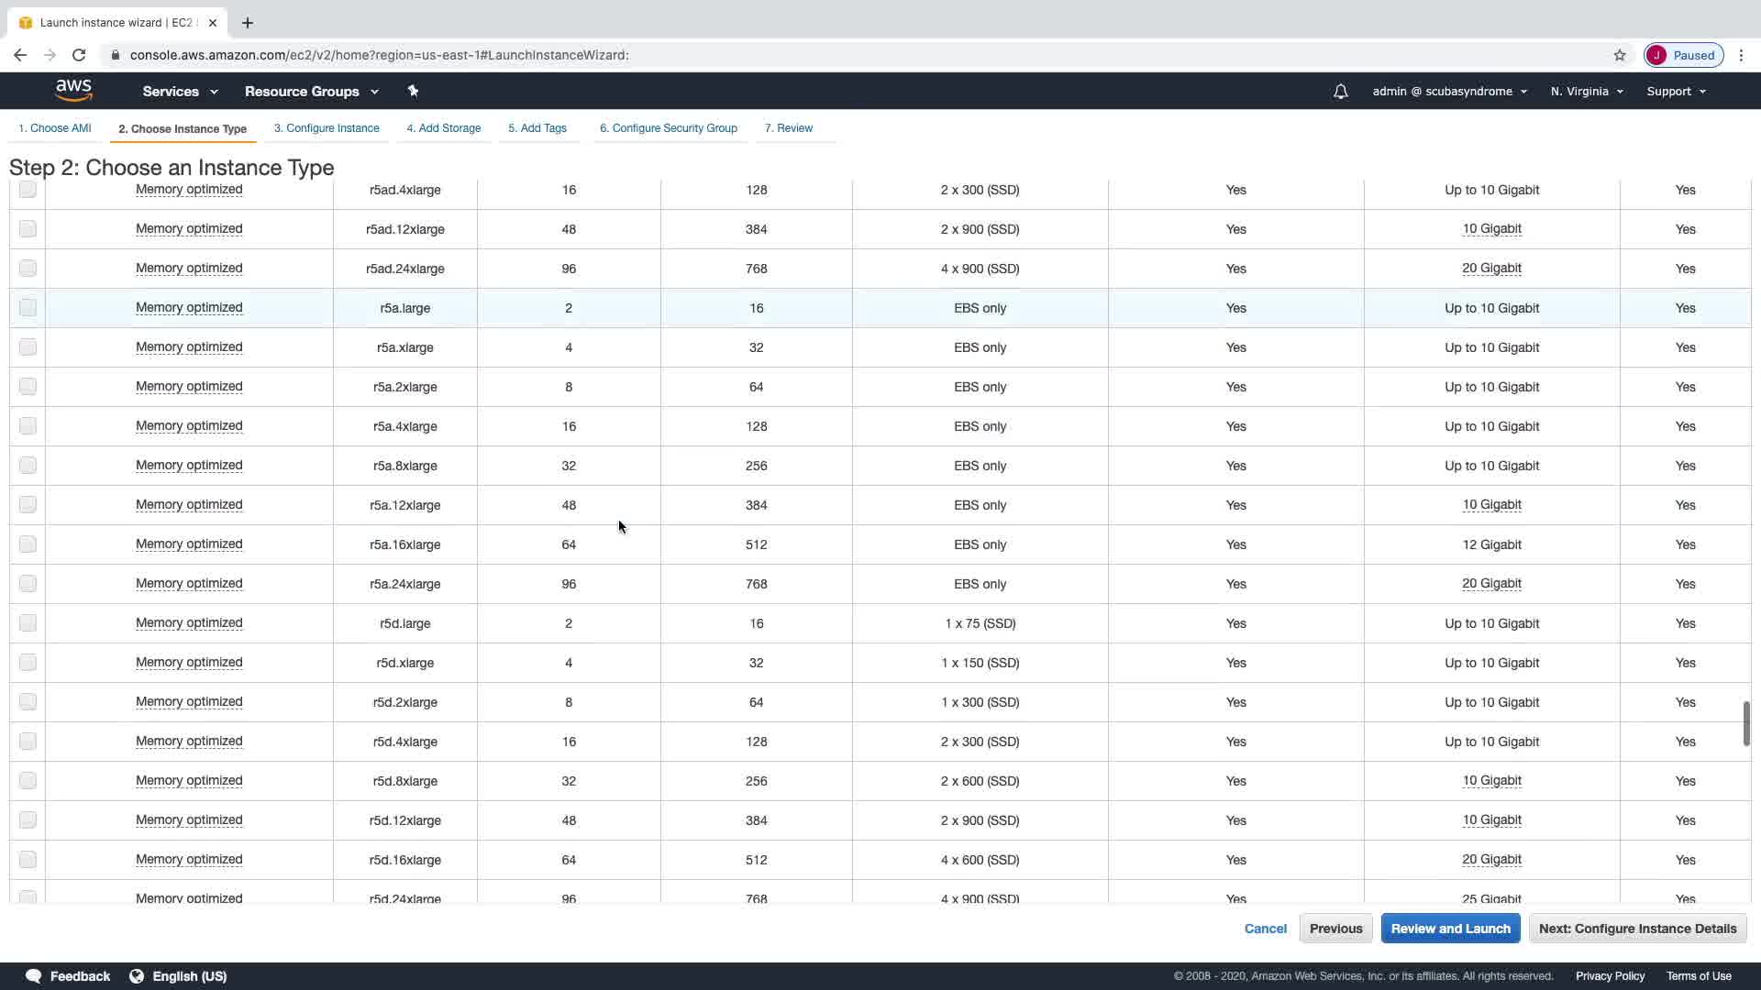Go to 4. Add Storage tab
1761x990 pixels.
(x=443, y=128)
